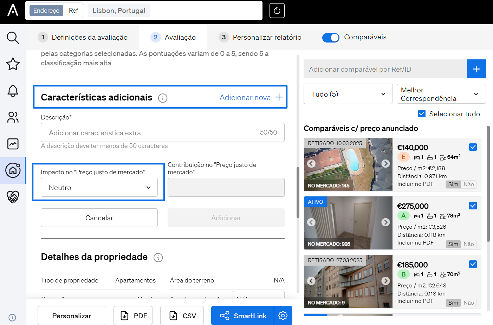Open notifications bell in the sidebar
Screen dimensions: 493x325
(x=13, y=91)
